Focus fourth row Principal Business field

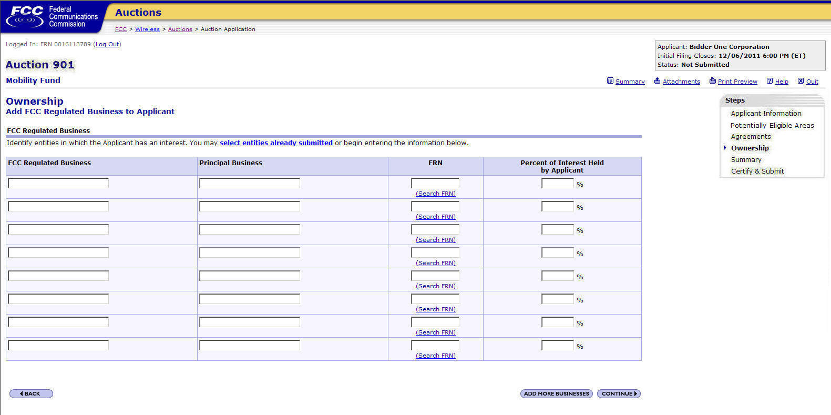(x=250, y=252)
